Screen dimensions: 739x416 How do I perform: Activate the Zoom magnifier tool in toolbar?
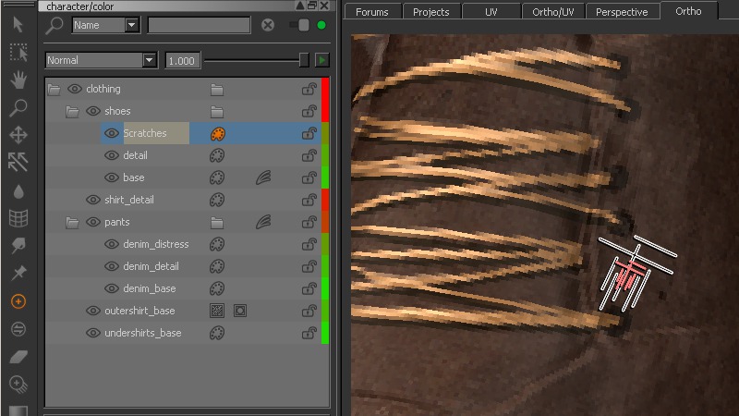(x=18, y=107)
